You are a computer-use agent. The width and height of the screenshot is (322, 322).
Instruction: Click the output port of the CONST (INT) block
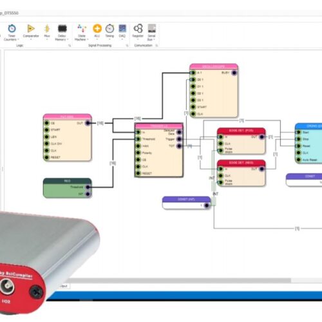click(207, 205)
